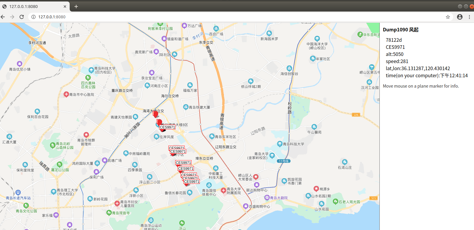Click the 辽阳东路立交 interchange label
This screenshot has height=230, width=474.
tap(226, 147)
